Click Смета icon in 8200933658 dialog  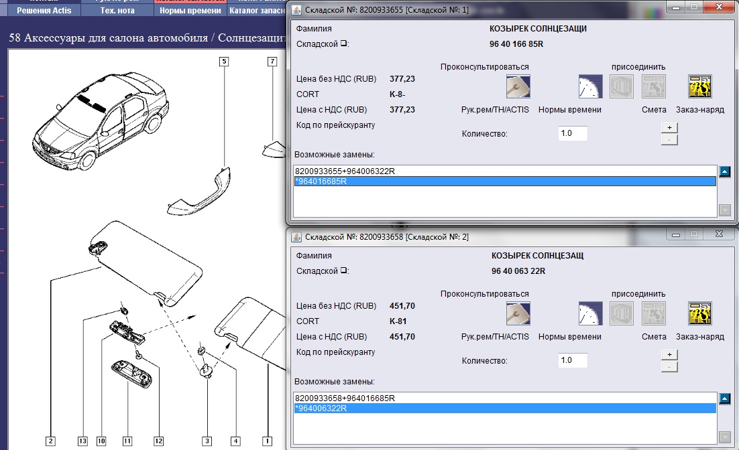click(x=654, y=313)
